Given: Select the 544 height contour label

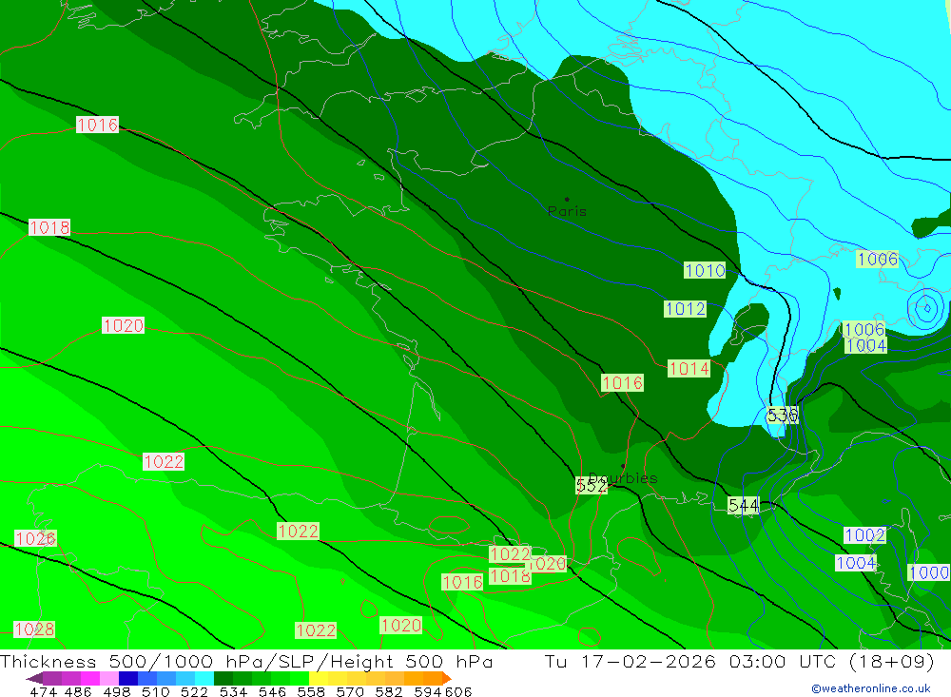Looking at the screenshot, I should pos(744,505).
